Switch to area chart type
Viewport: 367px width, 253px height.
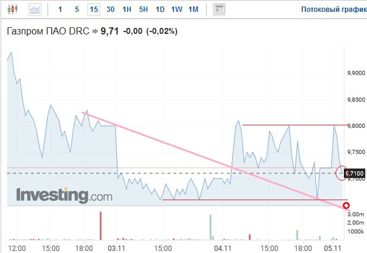35,10
